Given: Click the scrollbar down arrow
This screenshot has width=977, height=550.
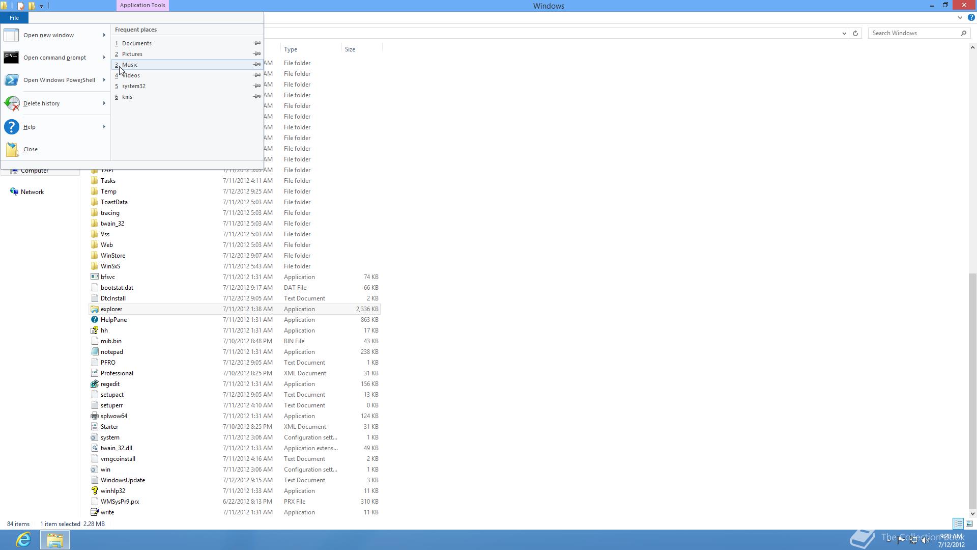Looking at the screenshot, I should (972, 513).
